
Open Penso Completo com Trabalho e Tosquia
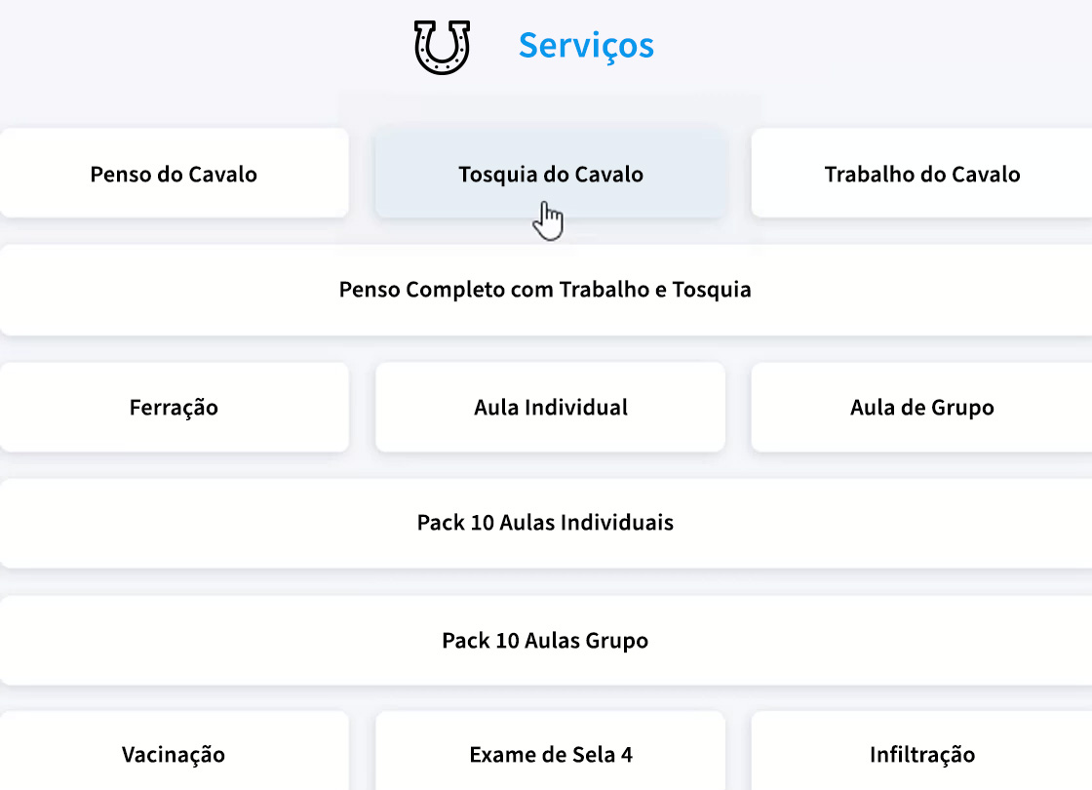pyautogui.click(x=545, y=290)
